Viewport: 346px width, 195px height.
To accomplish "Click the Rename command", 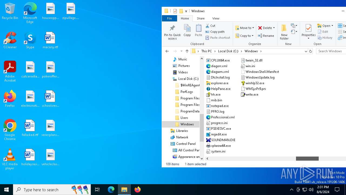I will pos(266,36).
